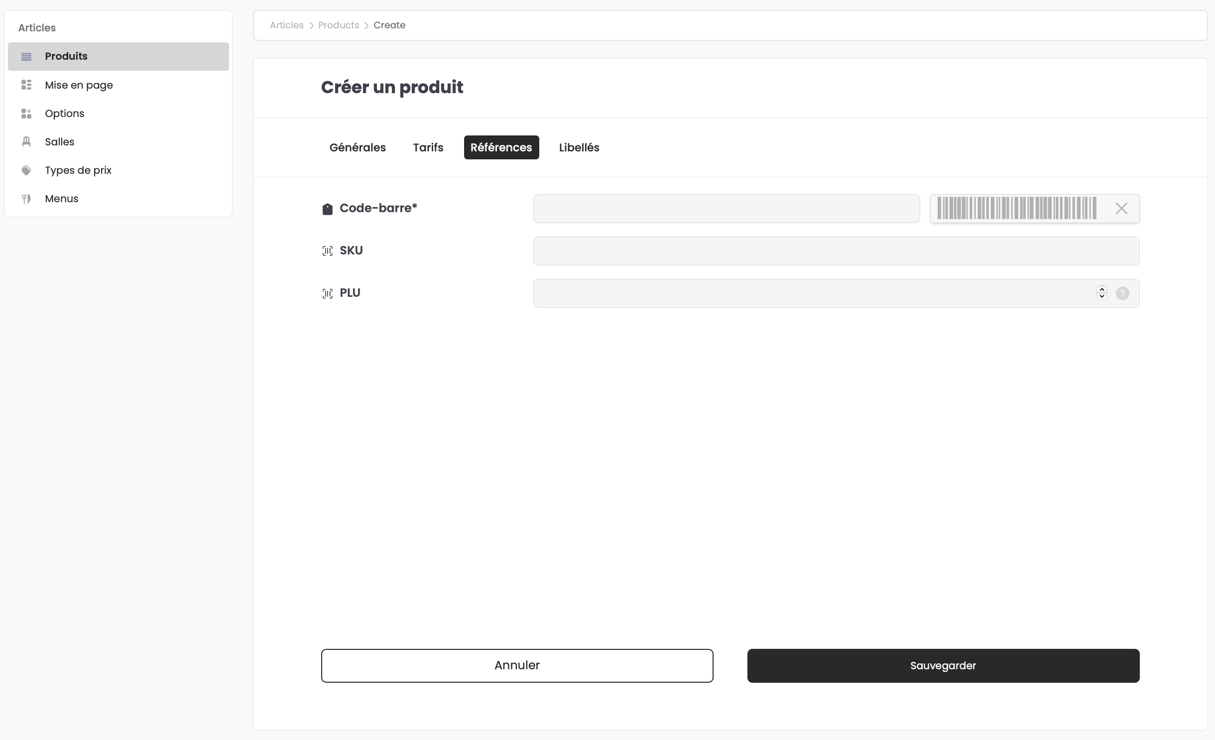Click the Types de prix tag icon
The width and height of the screenshot is (1215, 740).
(x=26, y=170)
